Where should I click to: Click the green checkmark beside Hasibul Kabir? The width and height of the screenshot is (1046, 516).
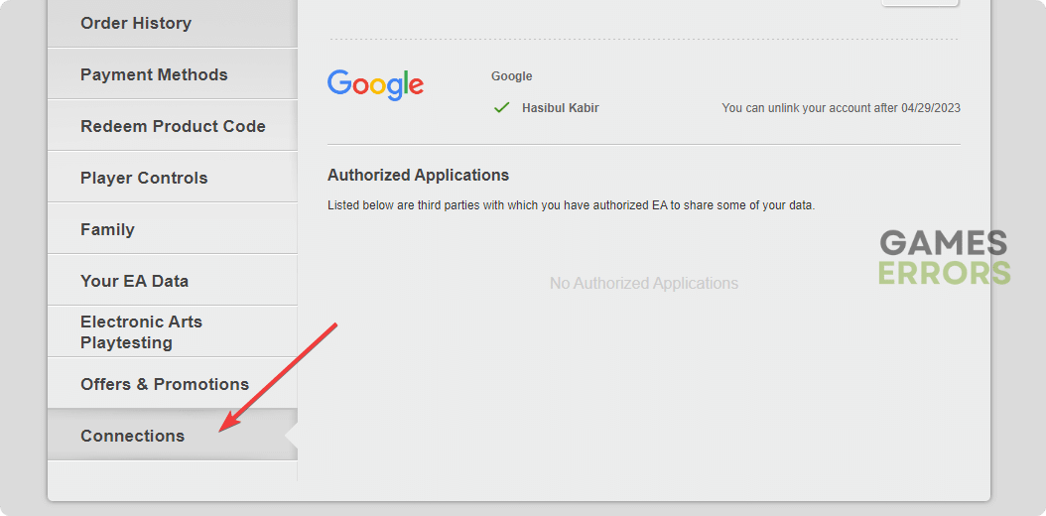tap(501, 107)
